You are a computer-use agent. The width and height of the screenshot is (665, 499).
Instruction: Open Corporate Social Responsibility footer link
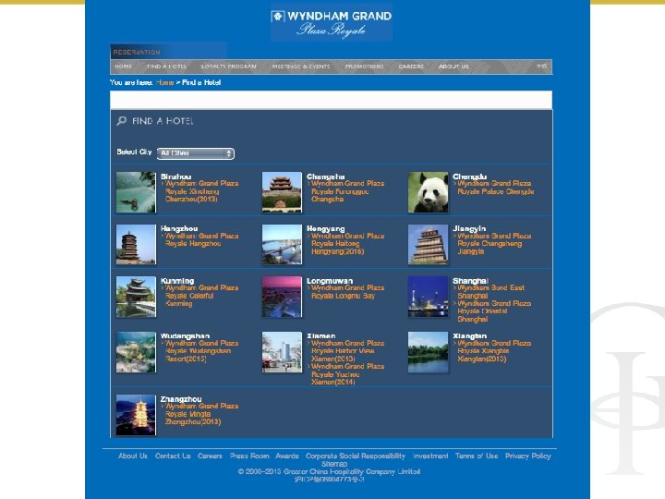pos(356,456)
